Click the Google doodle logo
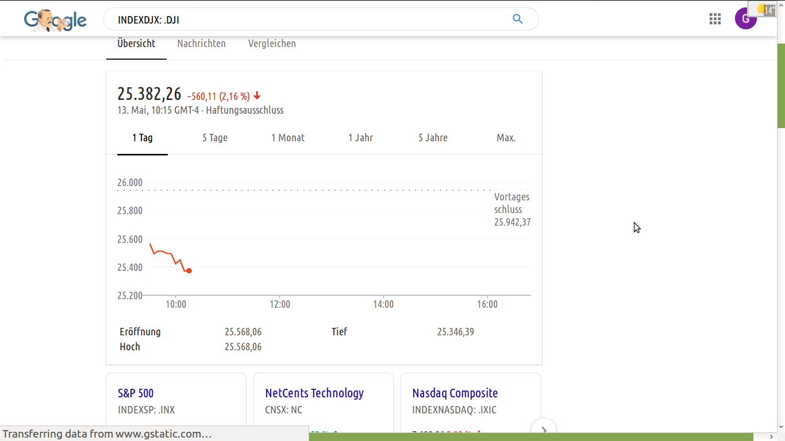 pyautogui.click(x=55, y=20)
